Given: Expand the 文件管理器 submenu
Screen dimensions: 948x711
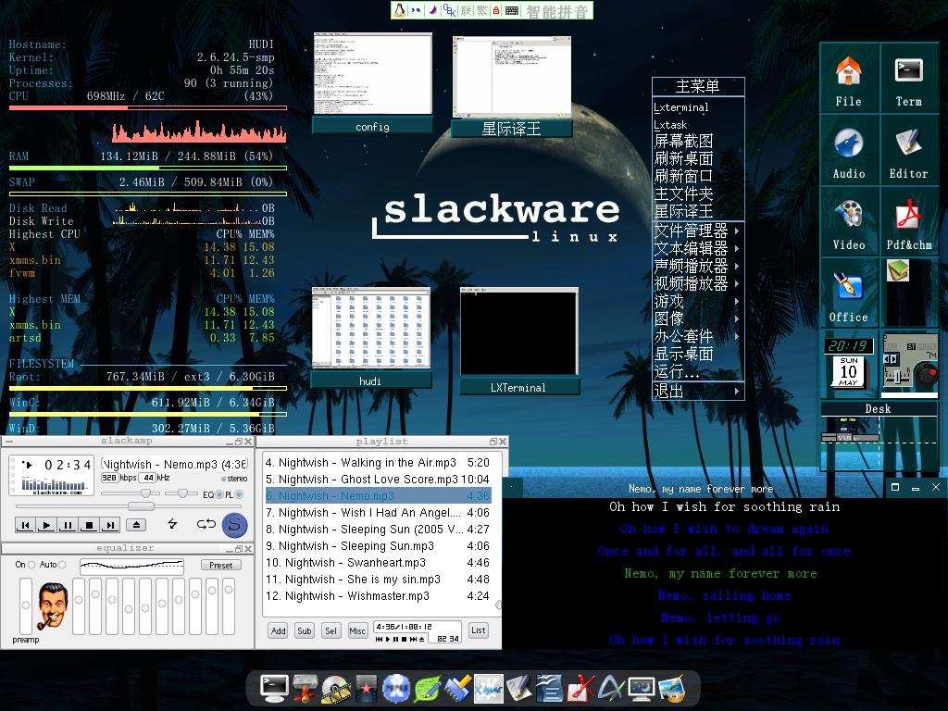Looking at the screenshot, I should coord(698,231).
